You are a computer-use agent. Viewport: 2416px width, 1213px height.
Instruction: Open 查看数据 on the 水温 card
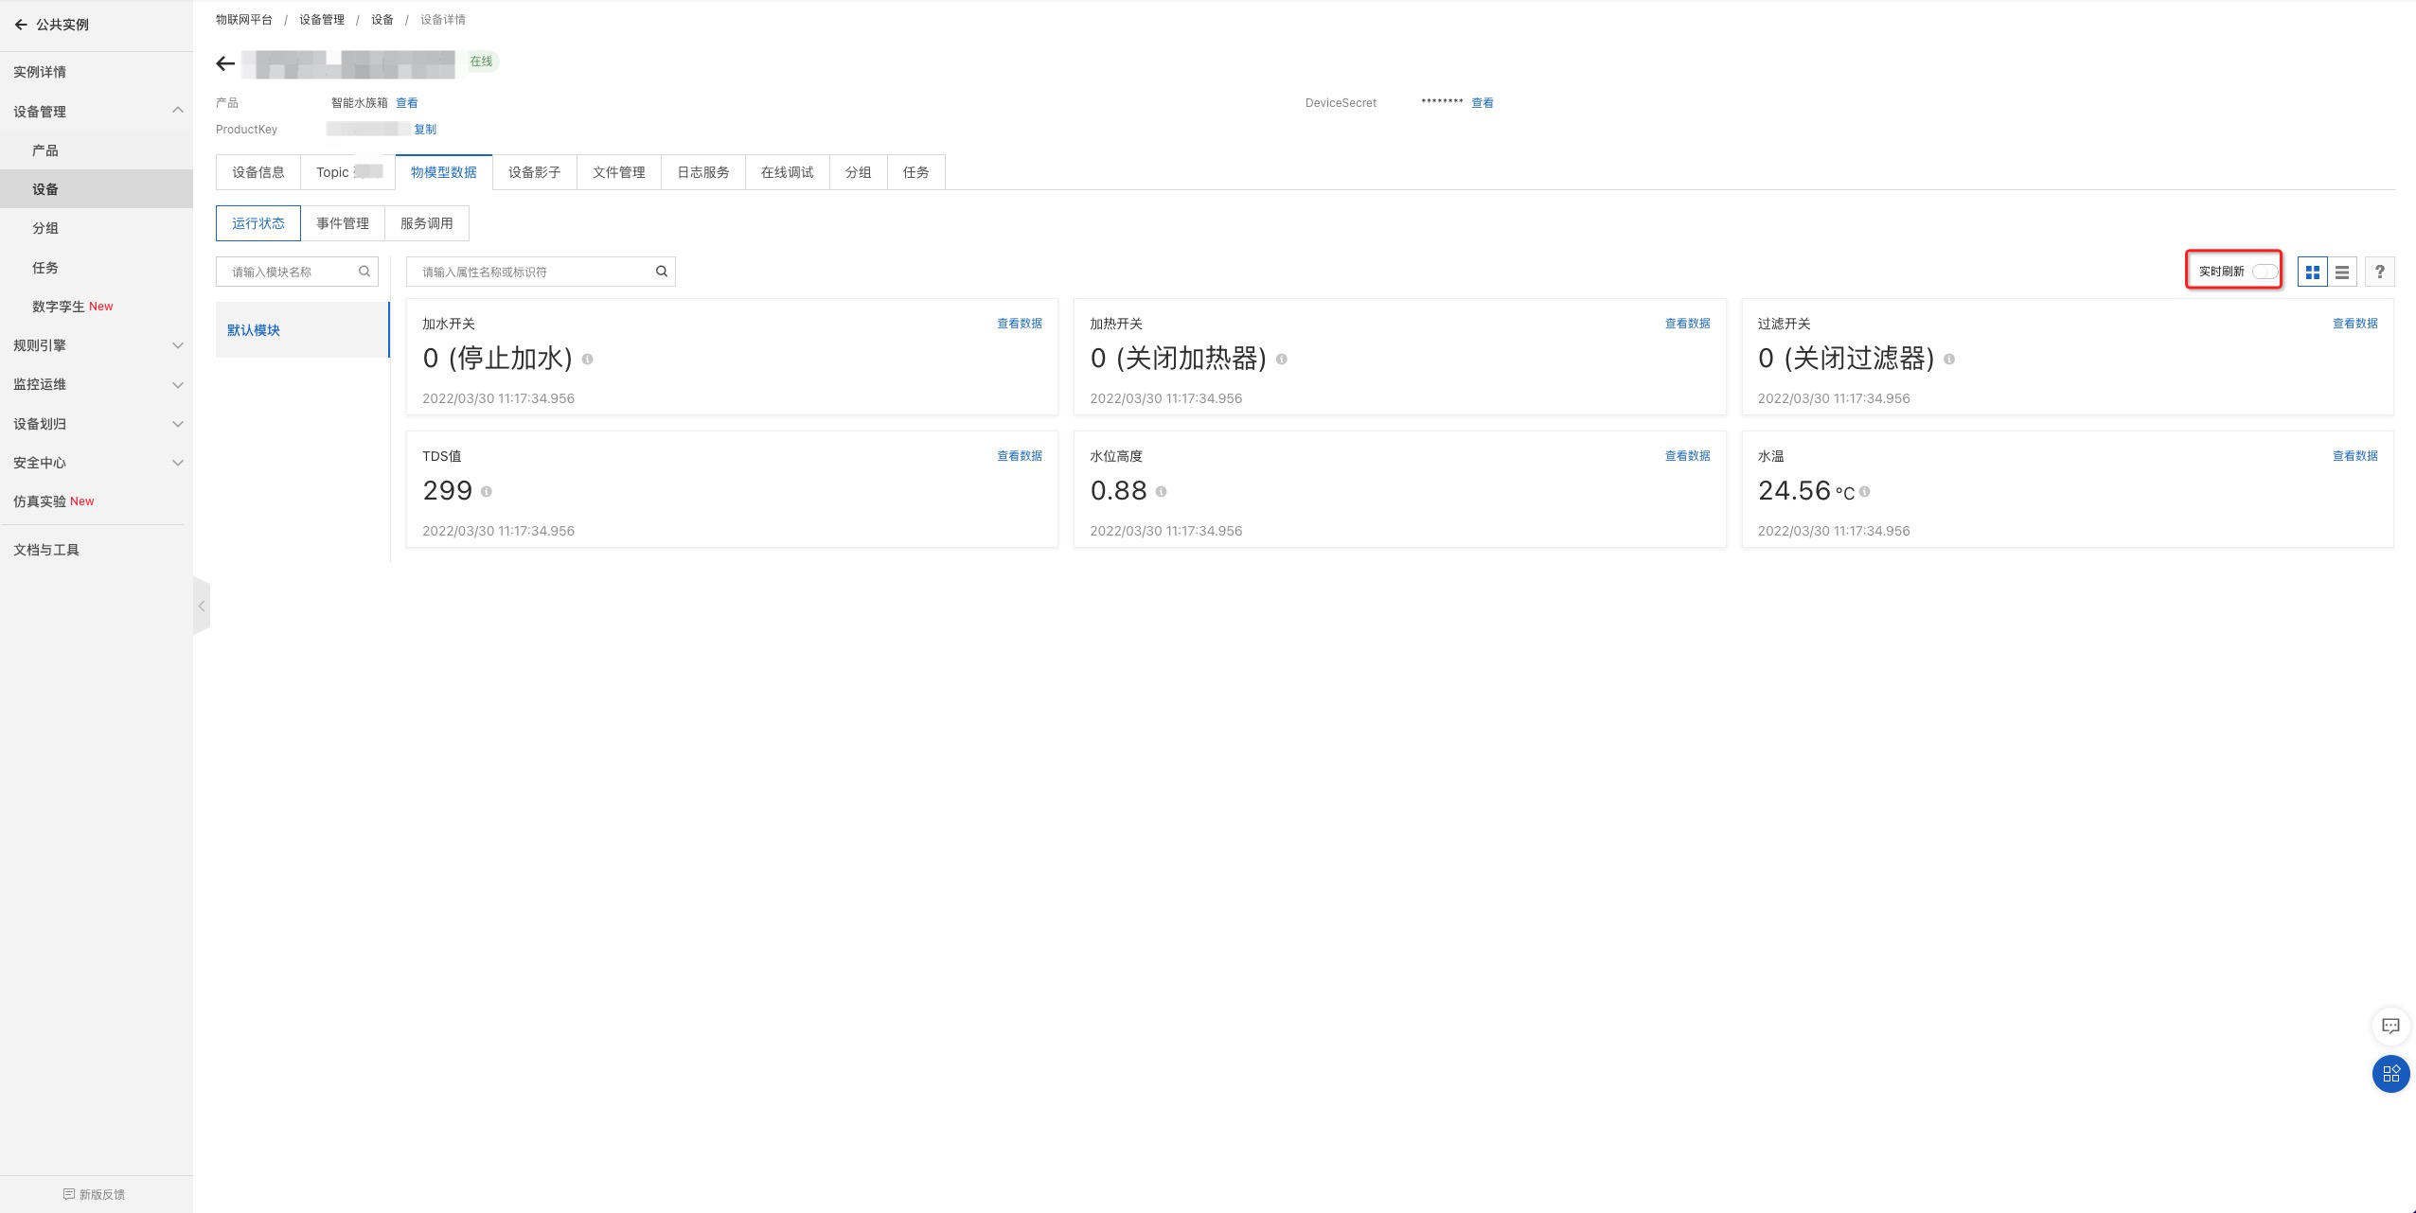[x=2355, y=455]
